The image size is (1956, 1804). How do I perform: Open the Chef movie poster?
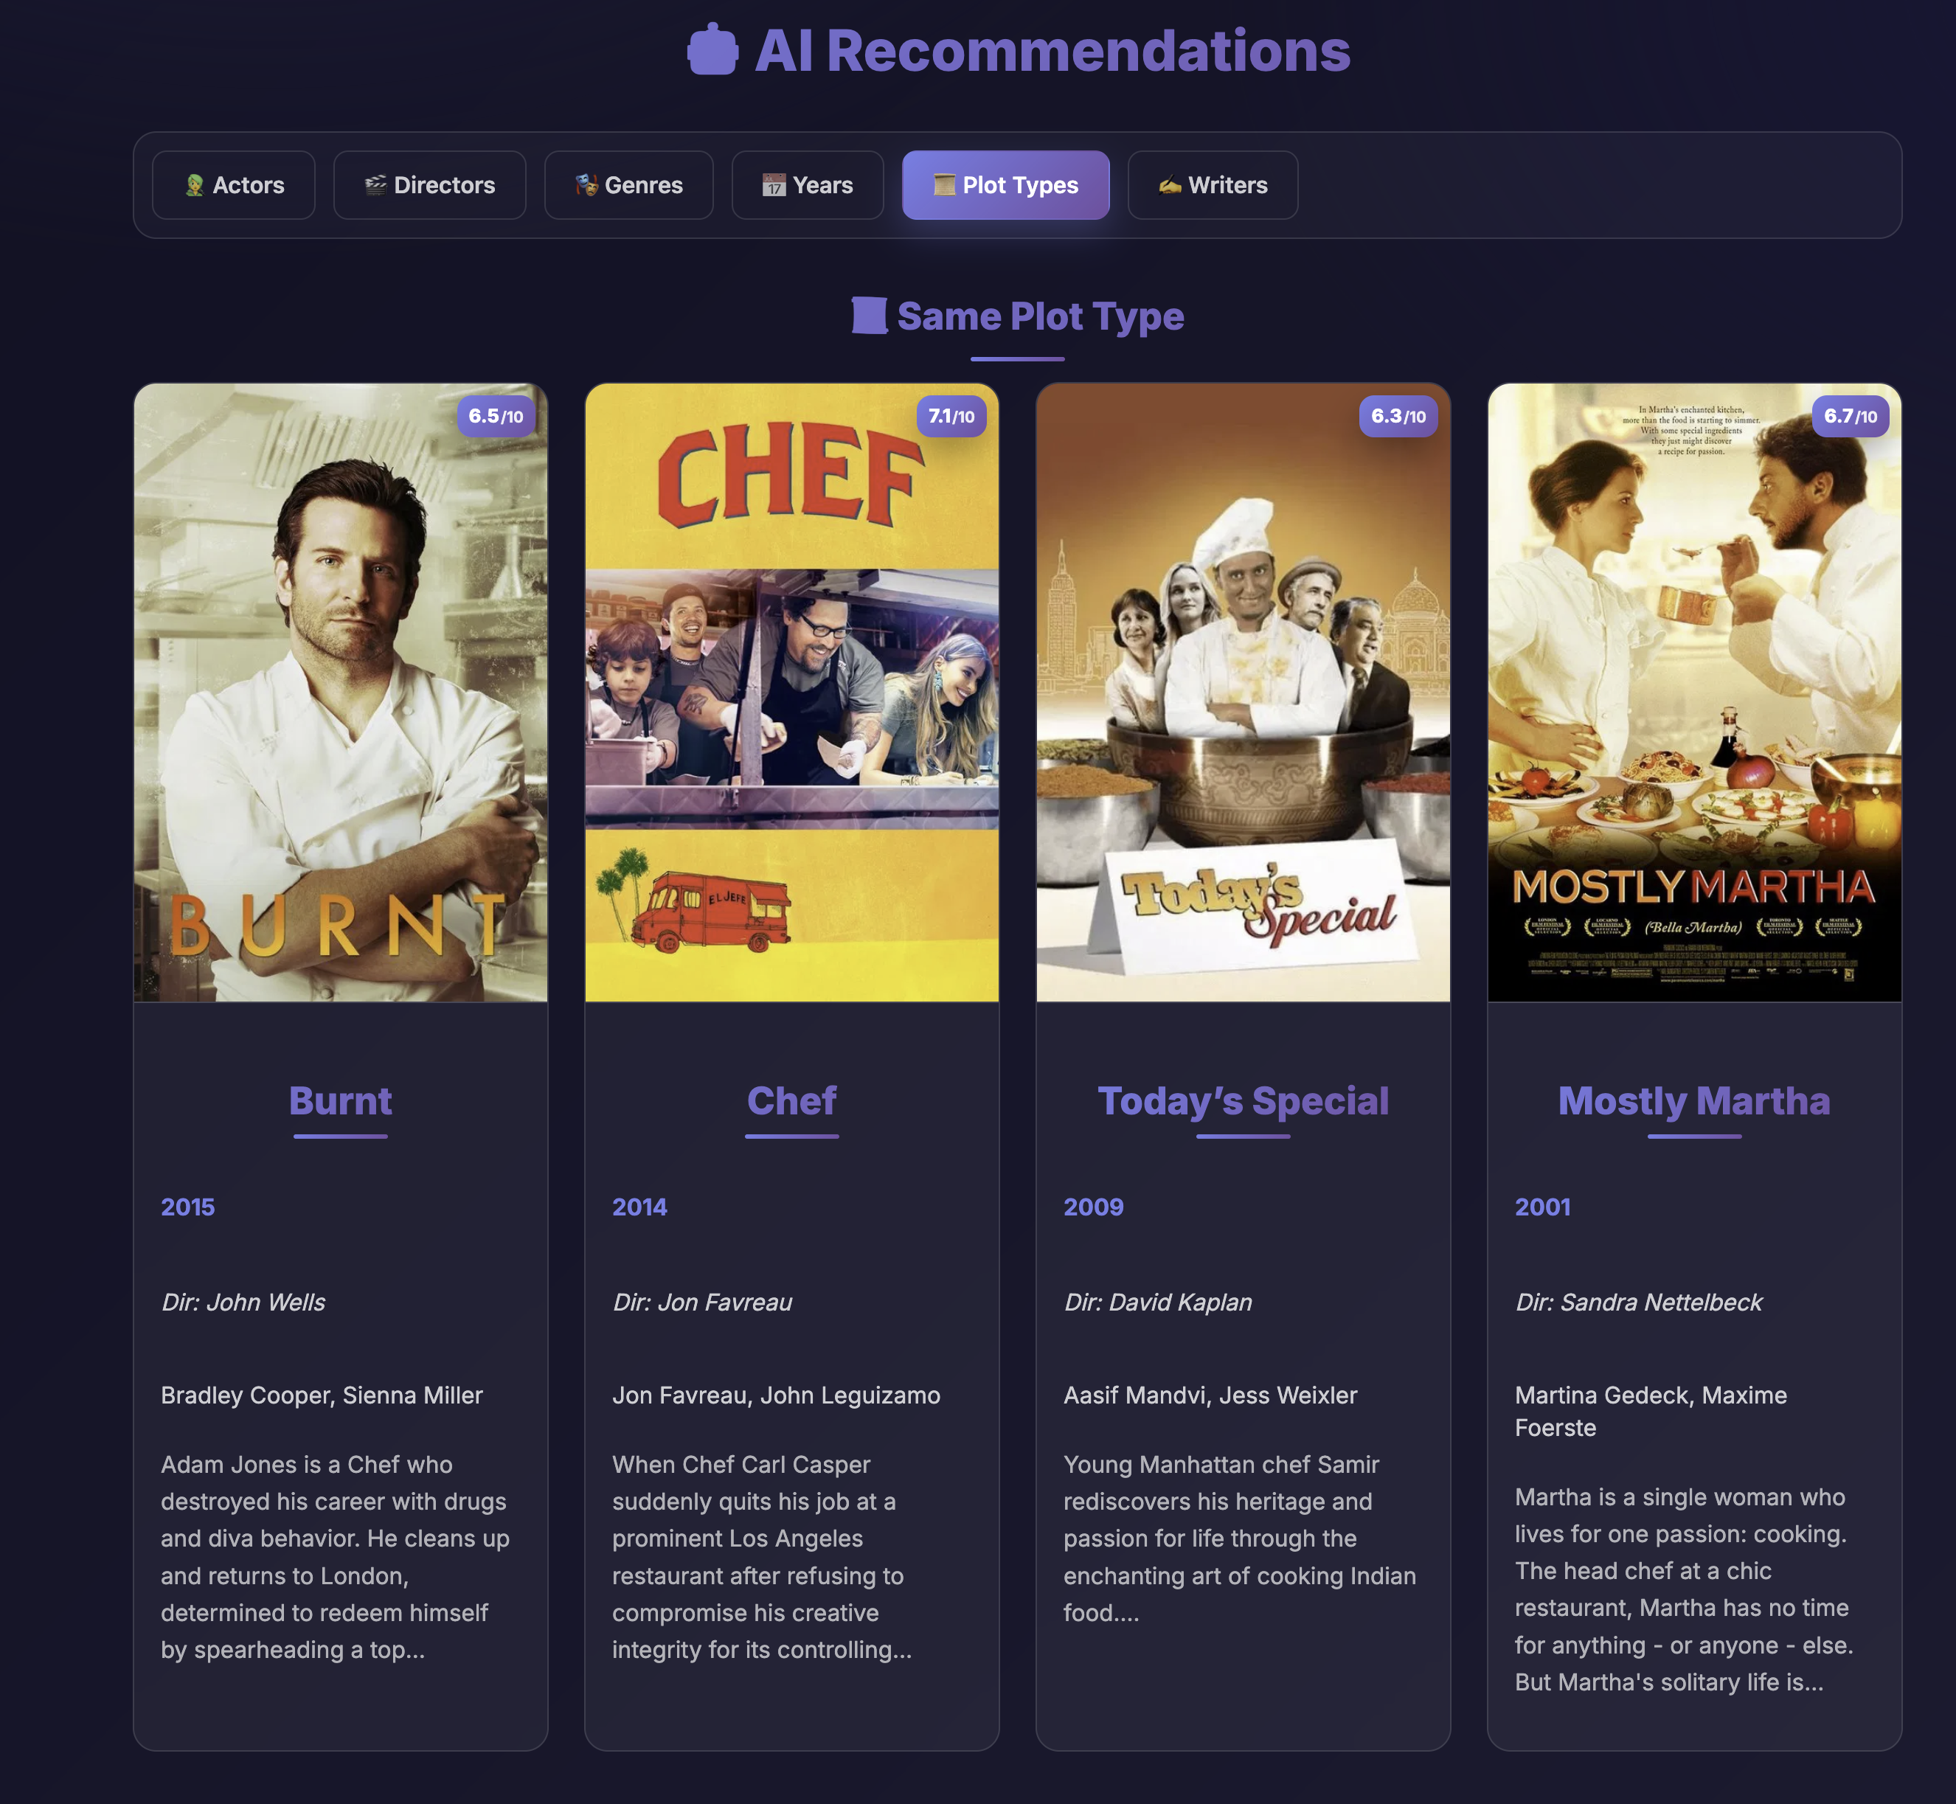pos(791,693)
